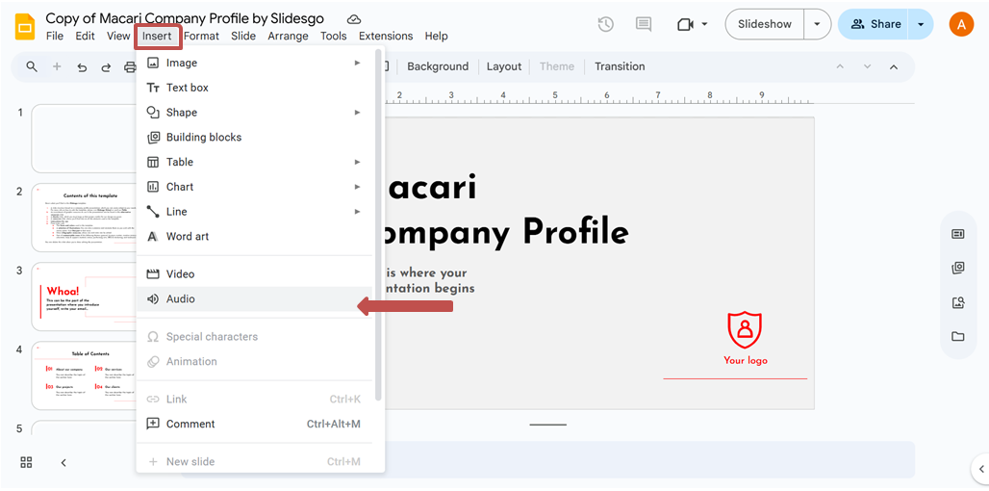The height and width of the screenshot is (491, 989).
Task: Open version history clock icon
Action: pyautogui.click(x=605, y=24)
